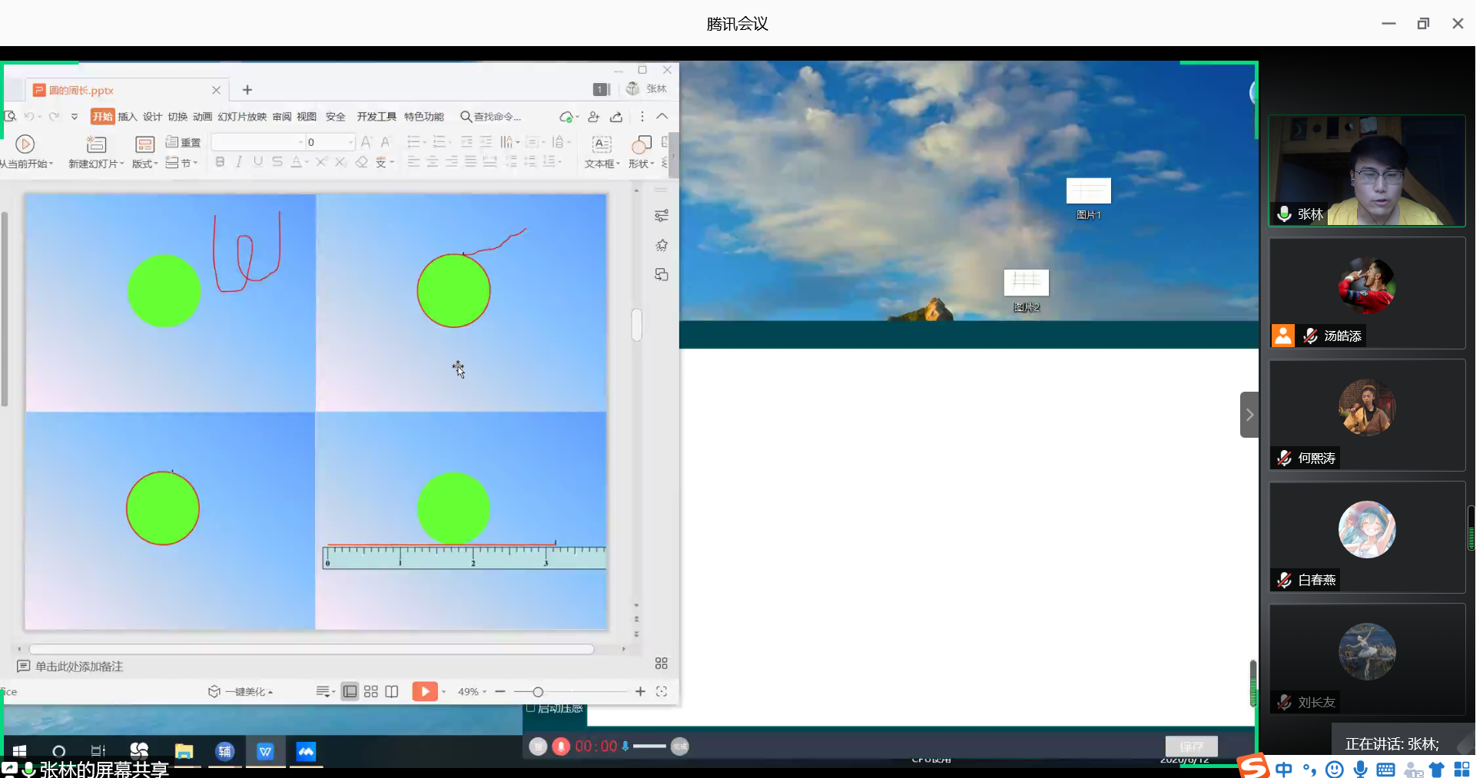Toggle Underline formatting

click(x=258, y=162)
